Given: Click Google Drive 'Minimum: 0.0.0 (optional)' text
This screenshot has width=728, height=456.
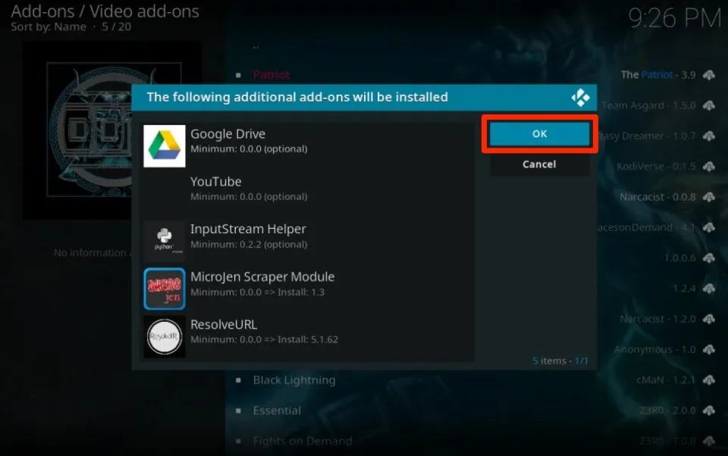Looking at the screenshot, I should (249, 149).
